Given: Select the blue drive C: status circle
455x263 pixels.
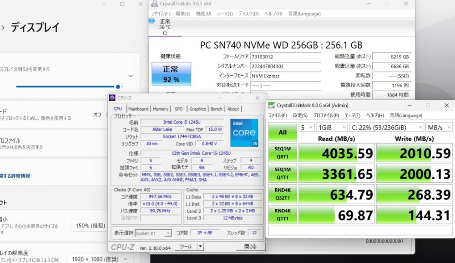Looking at the screenshot, I should pyautogui.click(x=152, y=21).
